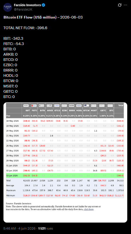Viewport: 131px width, 234px height.
Task: Open the Farside Investors display name
Action: [27, 5]
